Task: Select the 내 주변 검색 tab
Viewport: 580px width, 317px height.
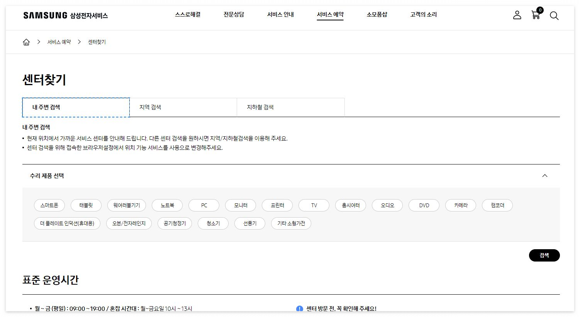Action: [x=76, y=107]
